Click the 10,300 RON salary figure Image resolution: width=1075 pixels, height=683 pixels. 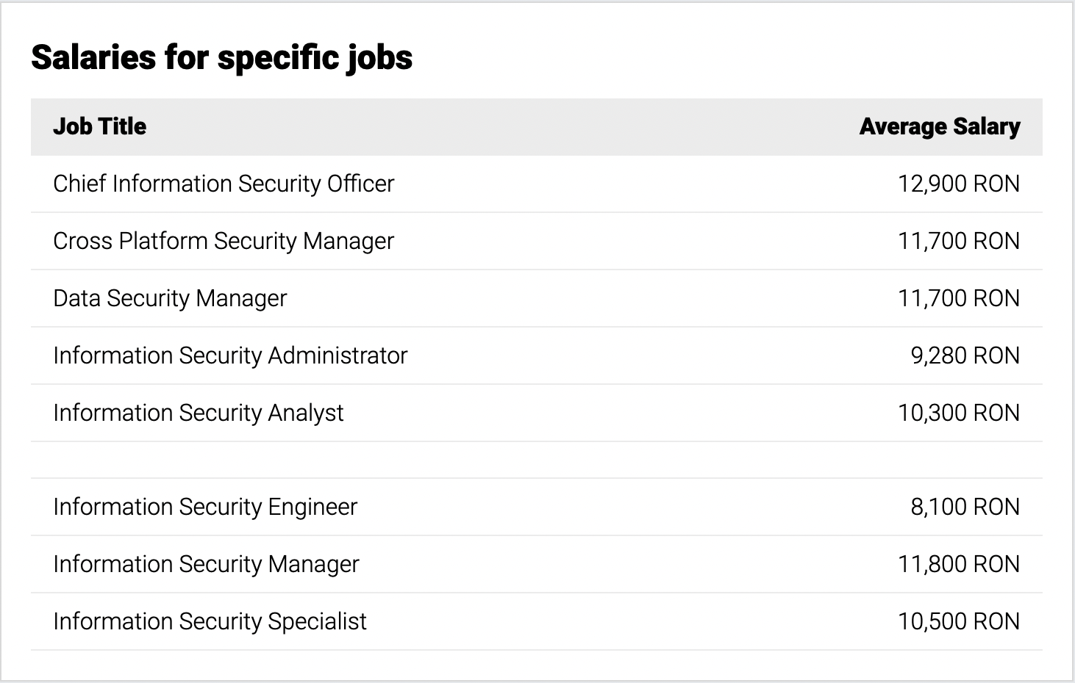(959, 413)
